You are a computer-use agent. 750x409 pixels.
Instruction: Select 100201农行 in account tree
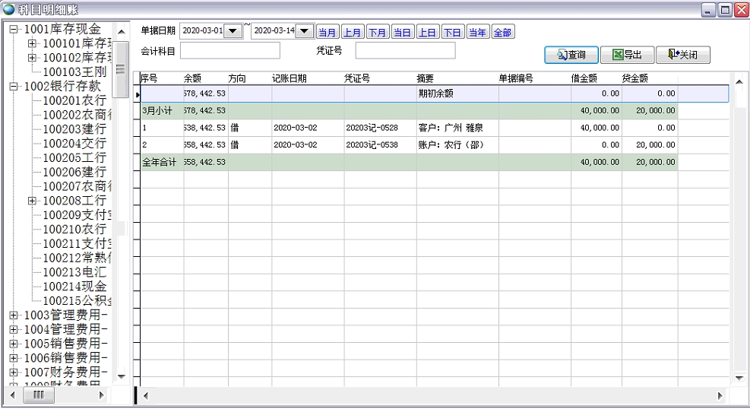74,100
